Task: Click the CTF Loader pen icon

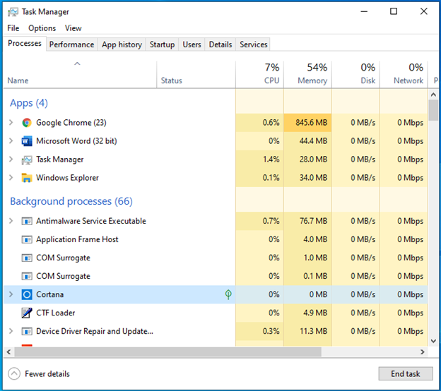Action: pos(27,313)
